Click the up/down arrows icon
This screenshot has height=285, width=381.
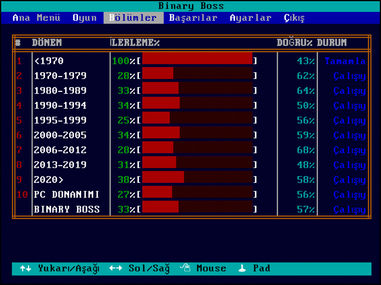point(26,268)
